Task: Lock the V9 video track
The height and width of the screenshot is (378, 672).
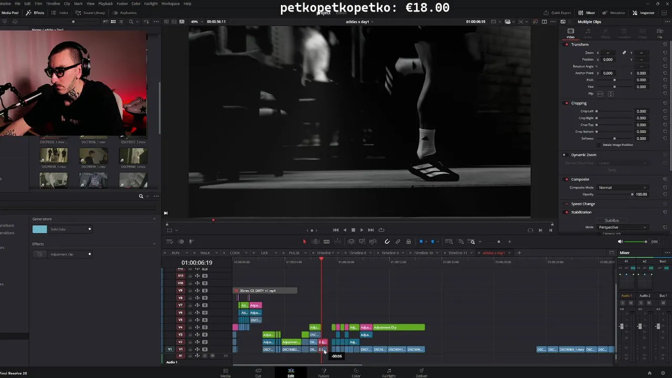Action: (x=190, y=290)
